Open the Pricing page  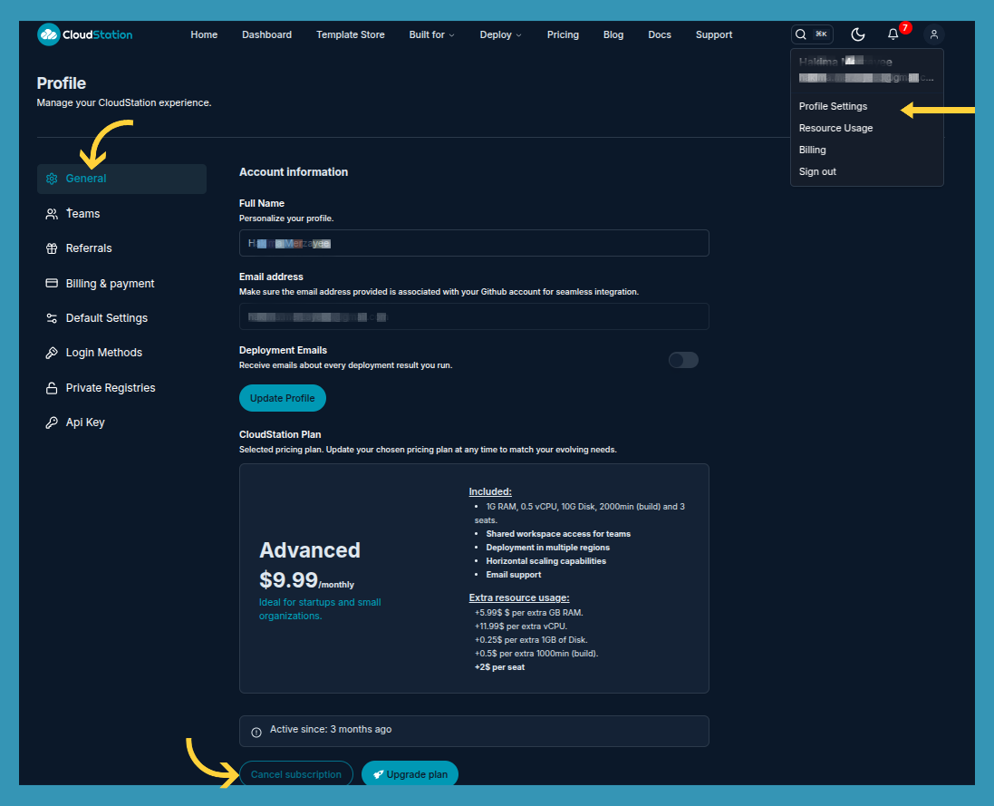pos(563,34)
